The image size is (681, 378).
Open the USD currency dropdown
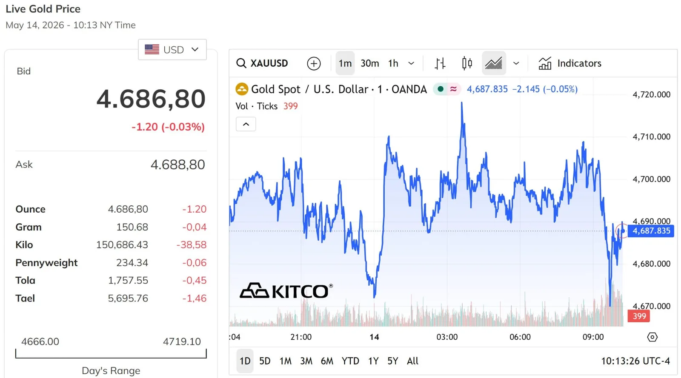pyautogui.click(x=172, y=50)
